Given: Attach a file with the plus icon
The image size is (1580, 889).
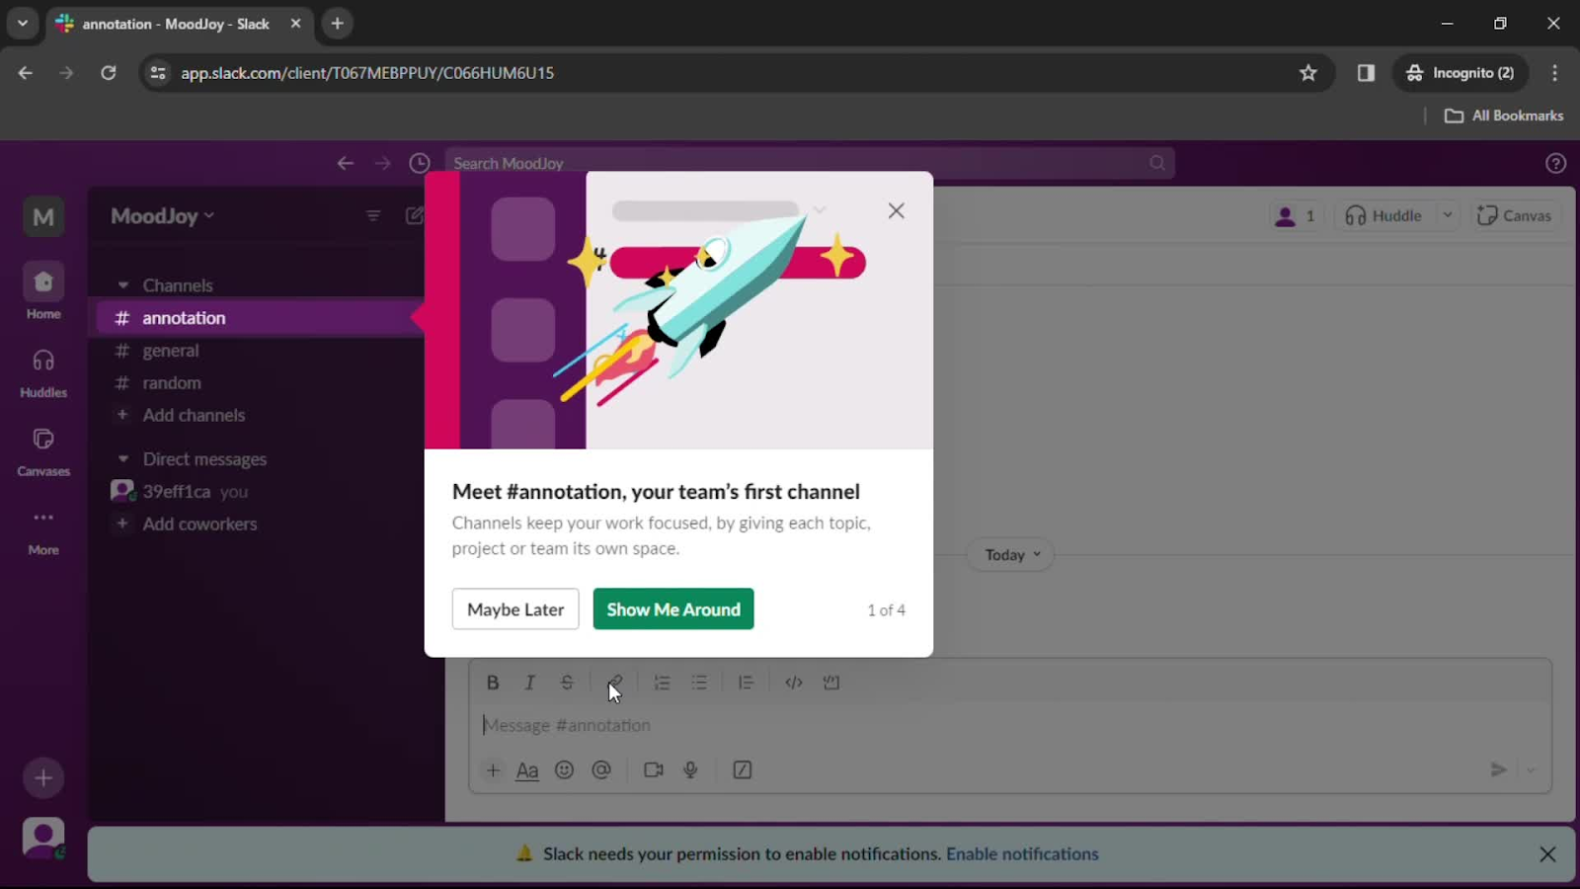Looking at the screenshot, I should coord(493,769).
